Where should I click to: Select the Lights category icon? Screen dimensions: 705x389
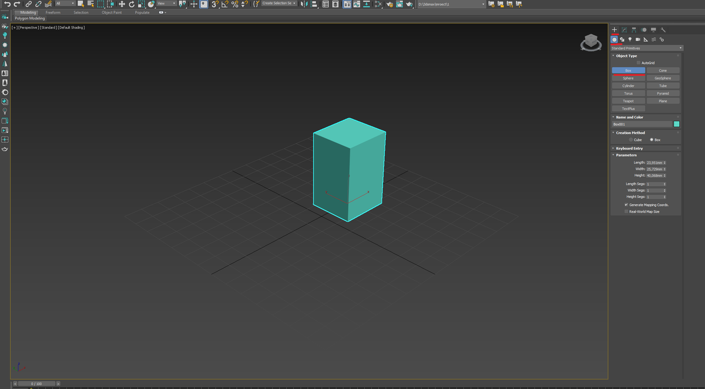click(x=630, y=39)
